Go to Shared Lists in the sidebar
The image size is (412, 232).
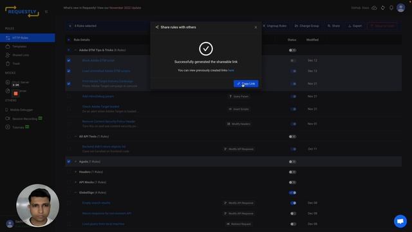click(21, 55)
